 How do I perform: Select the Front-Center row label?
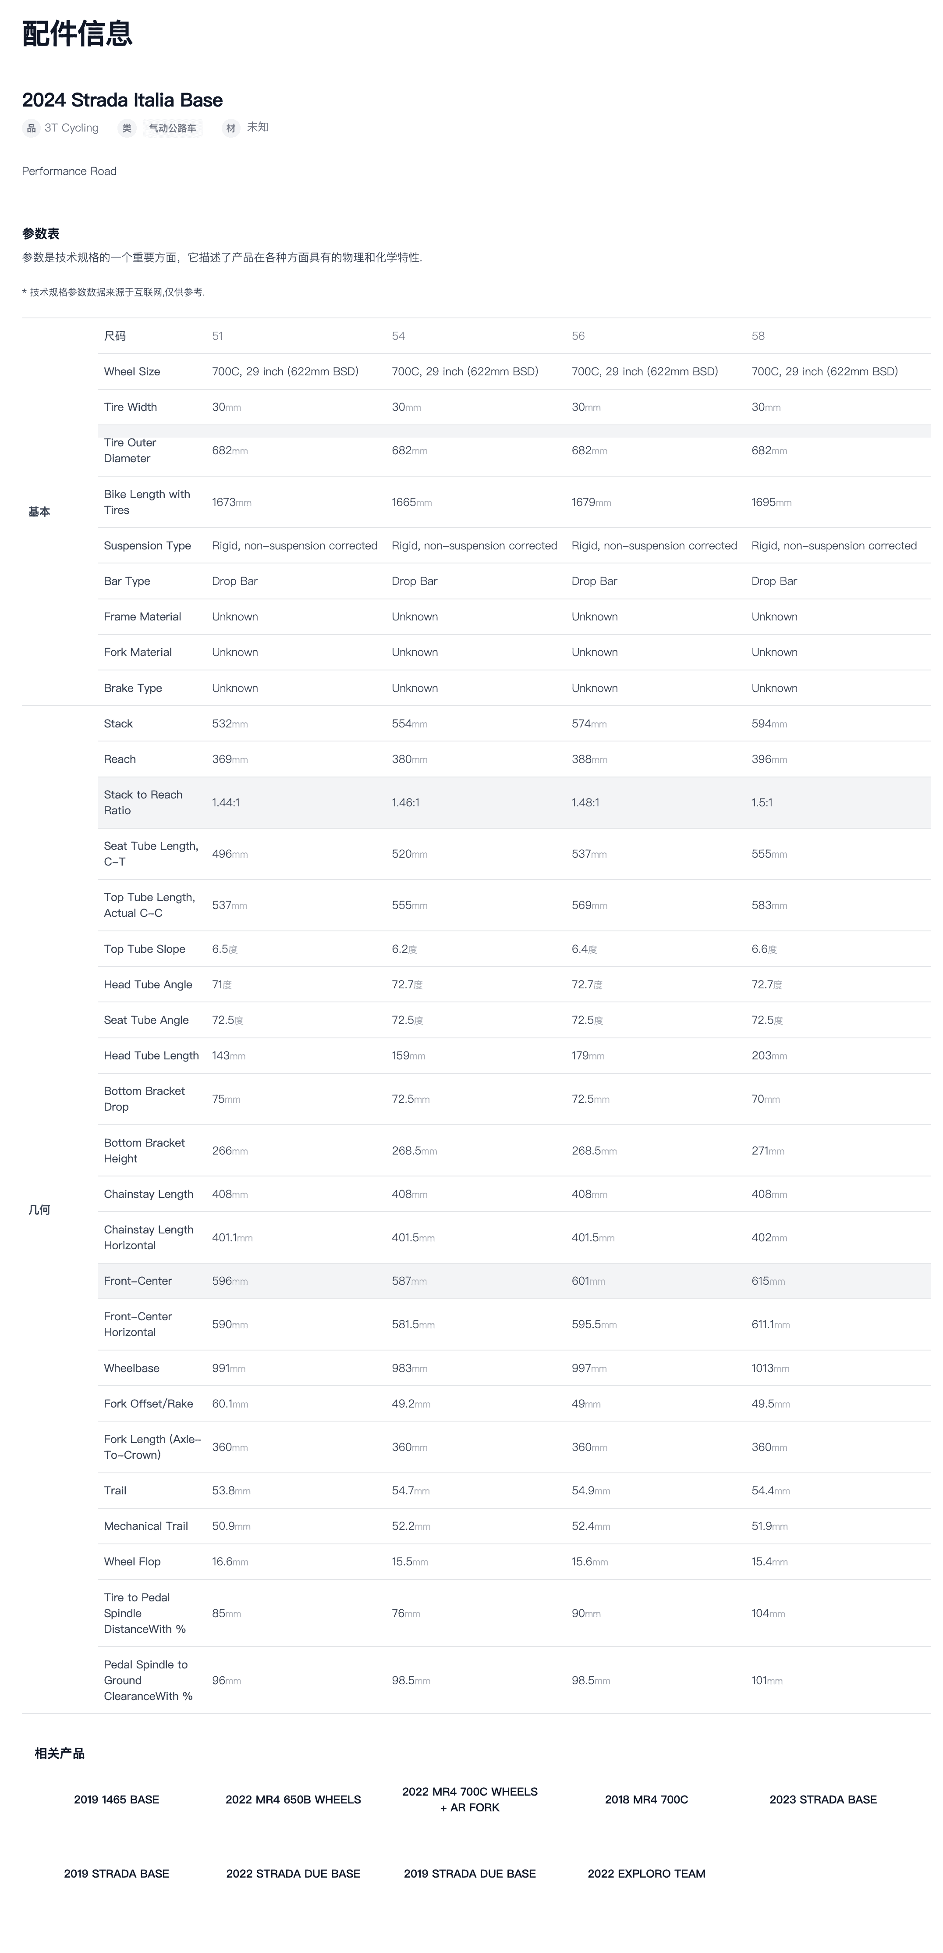pyautogui.click(x=138, y=1280)
